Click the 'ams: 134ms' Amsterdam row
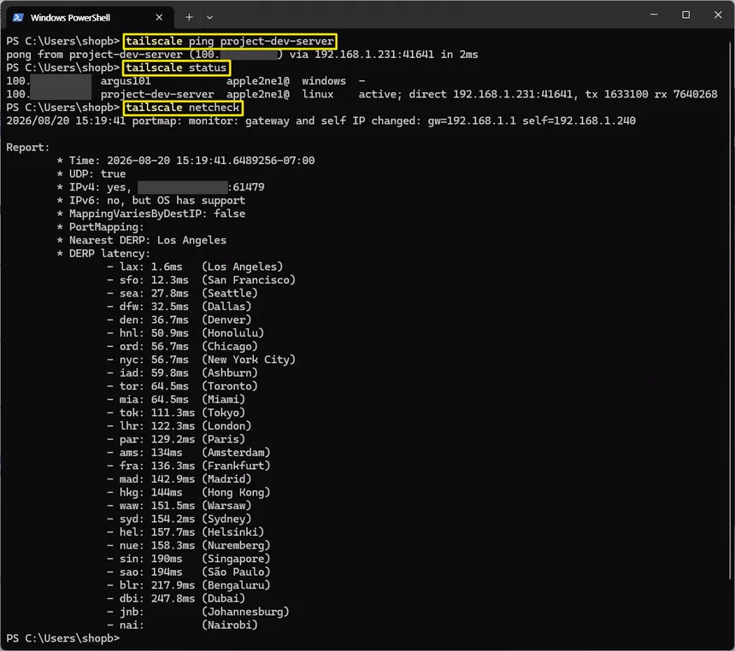 coord(188,453)
